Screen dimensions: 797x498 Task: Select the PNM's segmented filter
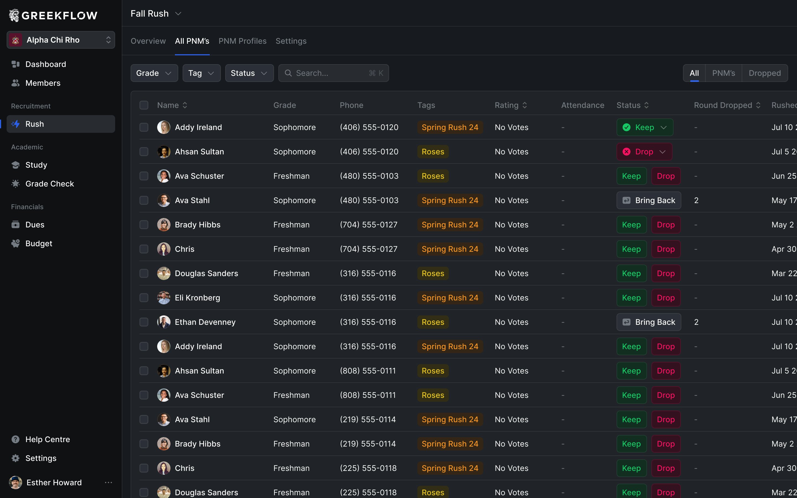click(x=724, y=73)
